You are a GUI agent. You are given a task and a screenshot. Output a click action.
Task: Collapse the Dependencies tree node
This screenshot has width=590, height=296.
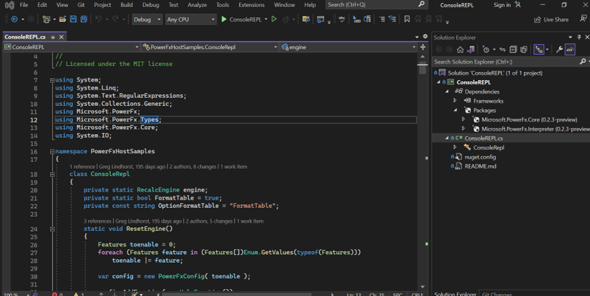447,91
